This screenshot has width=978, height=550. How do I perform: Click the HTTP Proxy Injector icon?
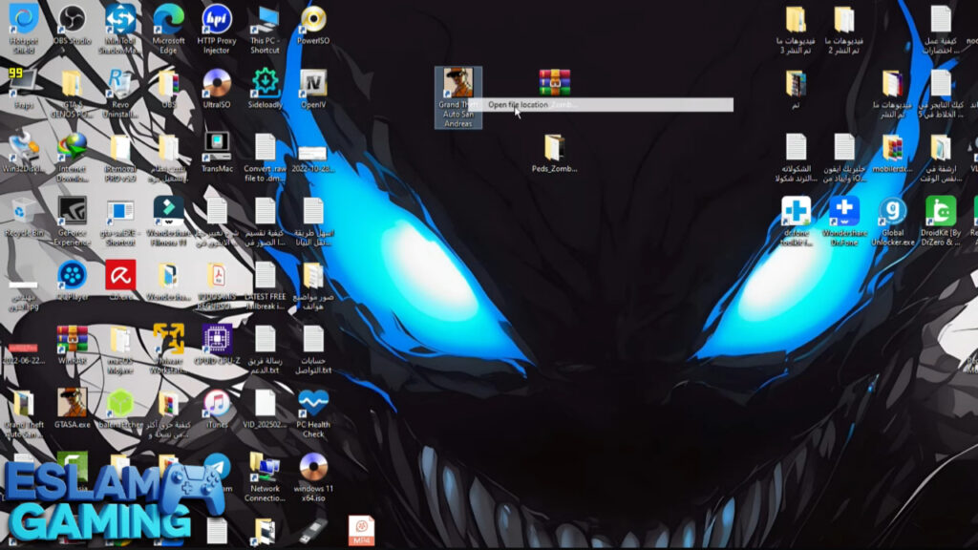click(216, 19)
